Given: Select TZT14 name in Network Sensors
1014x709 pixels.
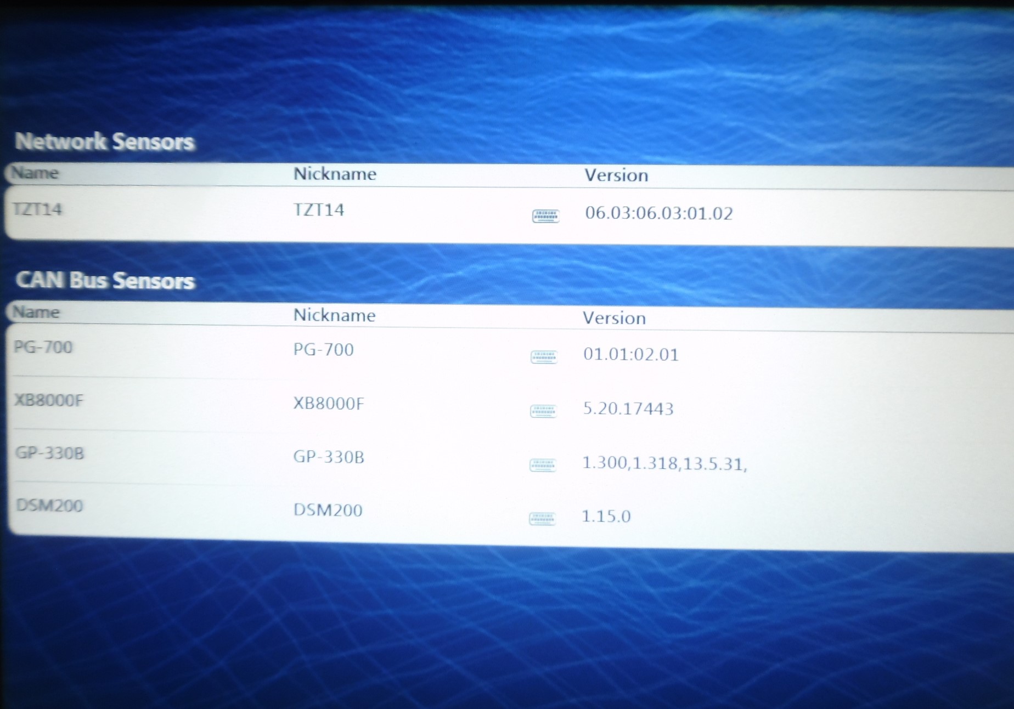Looking at the screenshot, I should click(x=37, y=209).
